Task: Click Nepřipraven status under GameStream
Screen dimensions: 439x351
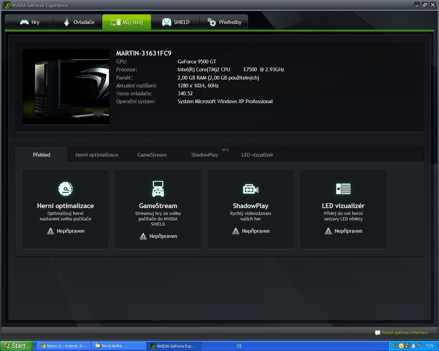Action: (x=163, y=236)
